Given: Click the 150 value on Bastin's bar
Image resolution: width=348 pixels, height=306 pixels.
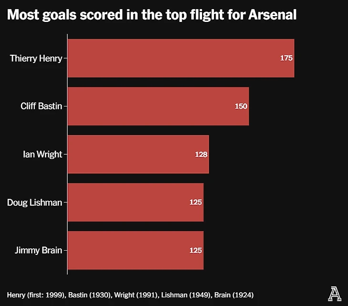Looking at the screenshot, I should 241,106.
